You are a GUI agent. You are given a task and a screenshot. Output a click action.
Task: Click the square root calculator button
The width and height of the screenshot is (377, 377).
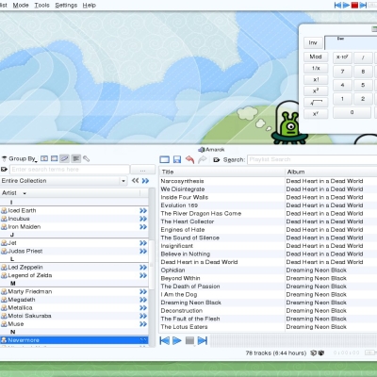click(x=316, y=103)
